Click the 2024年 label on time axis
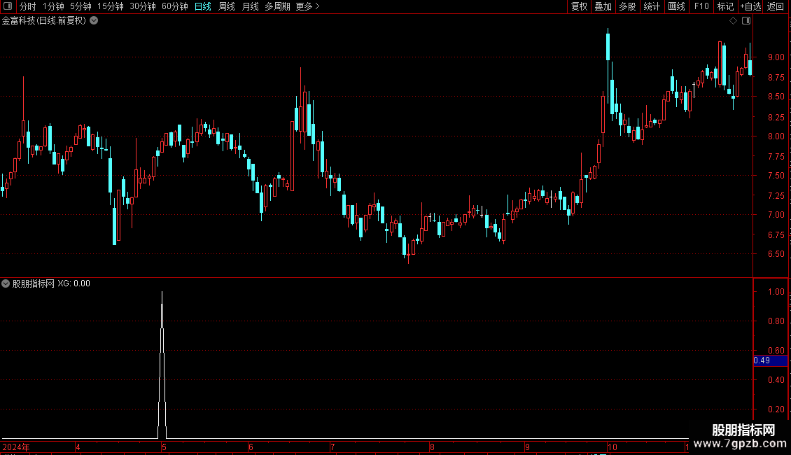 pyautogui.click(x=16, y=447)
